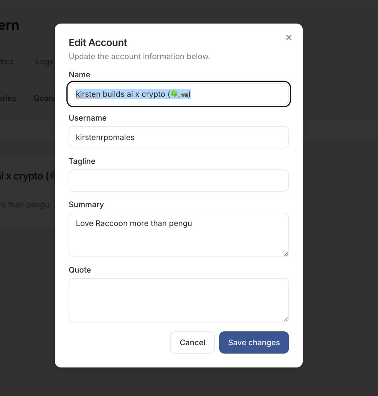Click the 'Update the account information below' subtitle

139,56
